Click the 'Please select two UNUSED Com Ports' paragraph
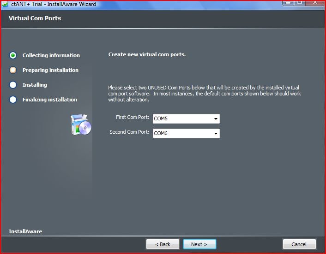 (205, 94)
